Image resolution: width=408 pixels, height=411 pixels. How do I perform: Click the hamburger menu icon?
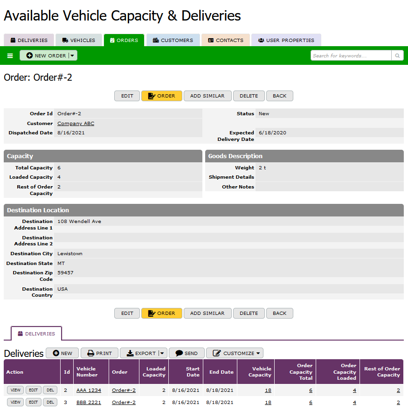point(10,56)
